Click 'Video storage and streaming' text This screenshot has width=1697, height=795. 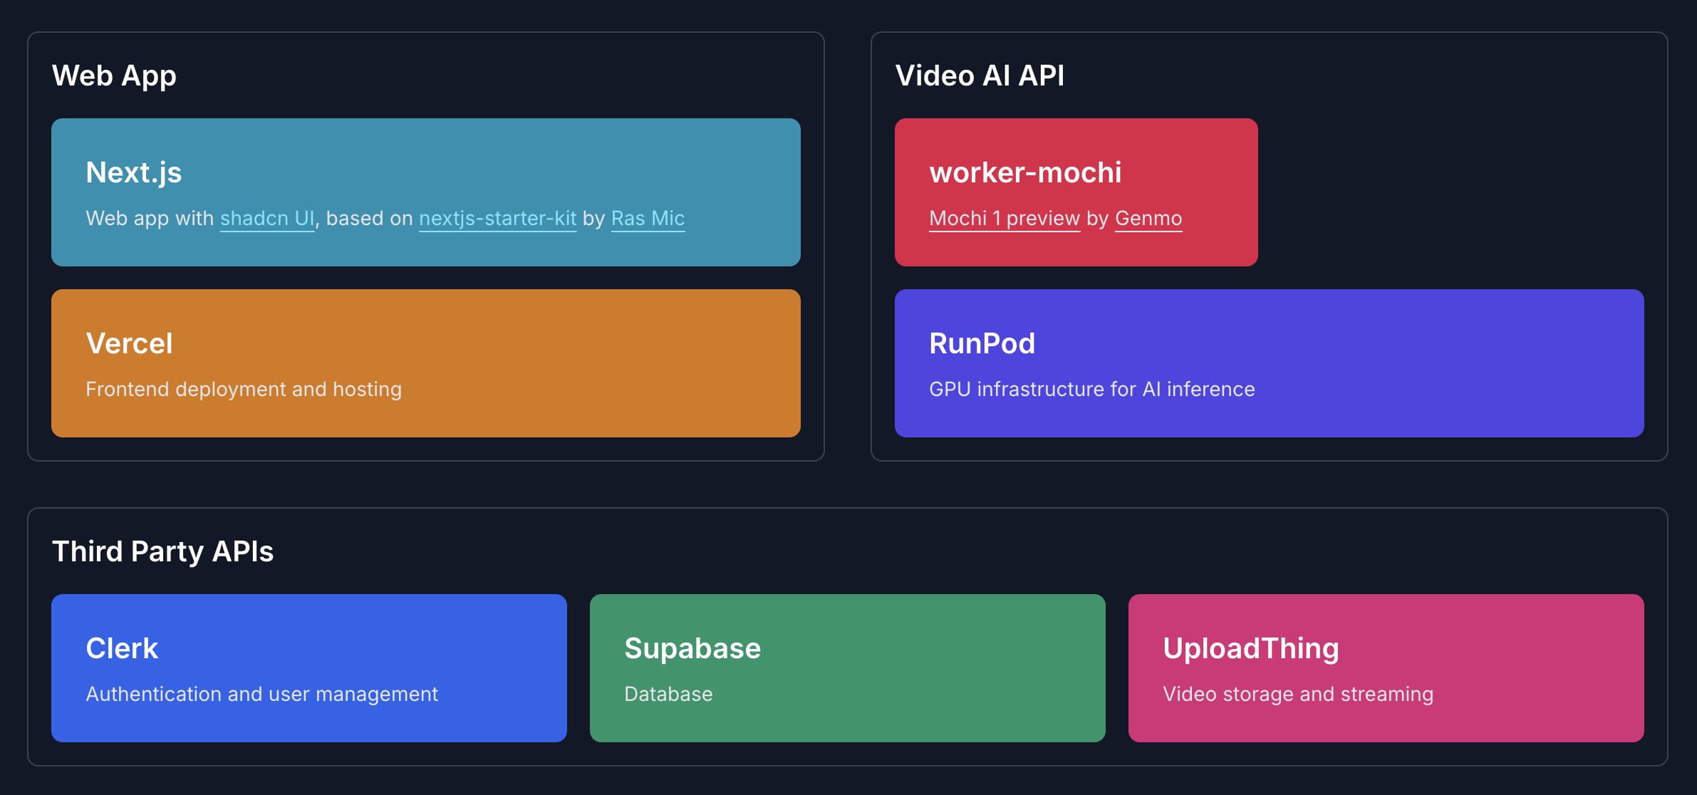click(1298, 694)
